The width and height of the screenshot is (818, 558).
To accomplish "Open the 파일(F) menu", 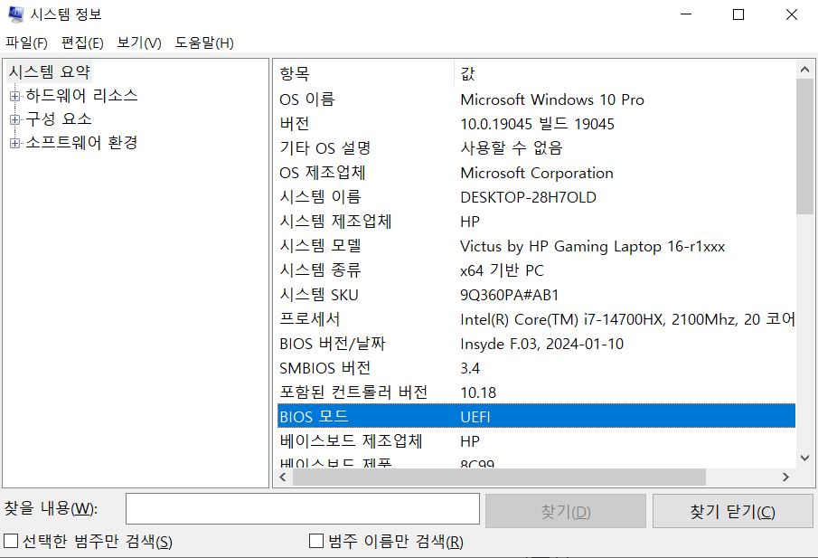I will 26,43.
